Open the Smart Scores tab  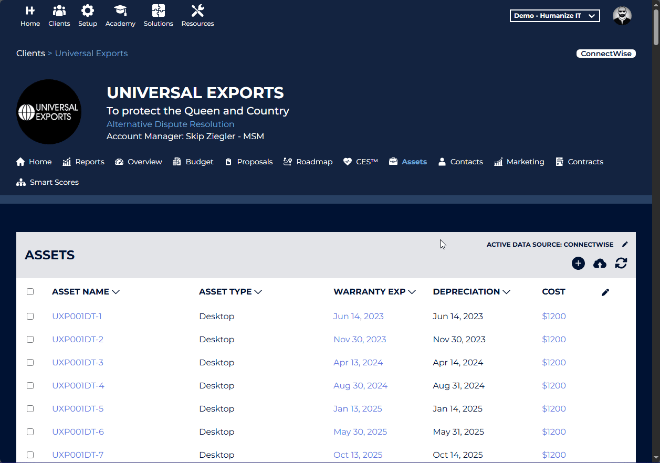pos(53,182)
